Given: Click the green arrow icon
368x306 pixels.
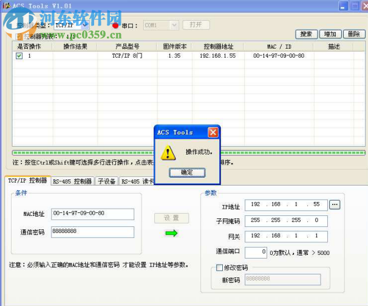Looking at the screenshot, I should [171, 233].
